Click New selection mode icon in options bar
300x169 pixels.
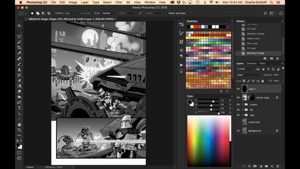coord(32,13)
